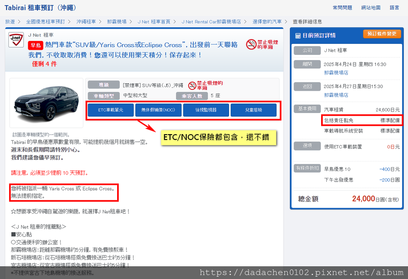Click the 車載導航系統安裝 row text
This screenshot has width=408, height=279.
tap(343, 131)
